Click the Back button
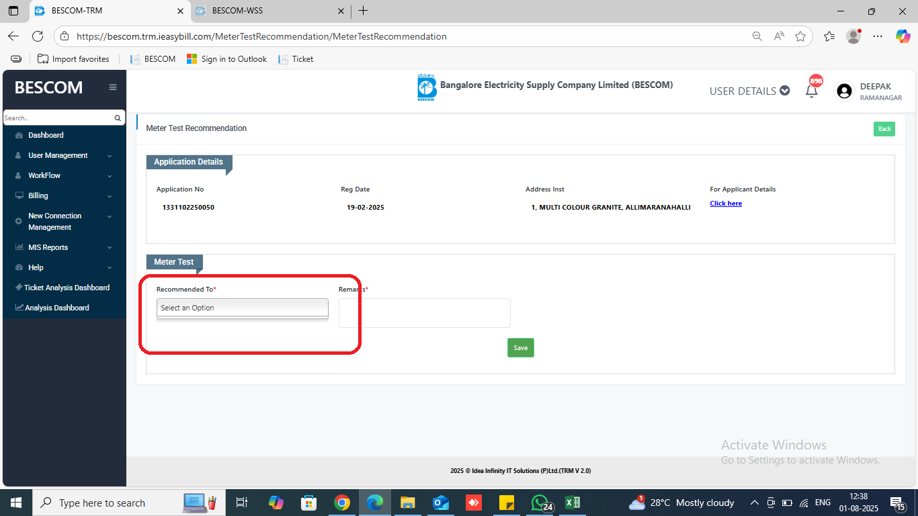This screenshot has height=516, width=918. (884, 129)
